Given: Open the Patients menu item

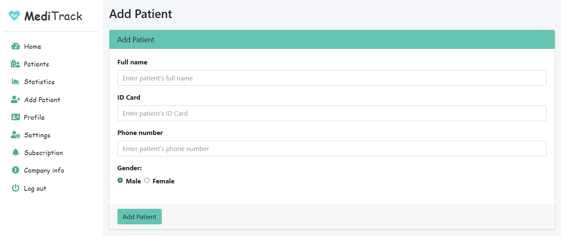Looking at the screenshot, I should (x=36, y=64).
